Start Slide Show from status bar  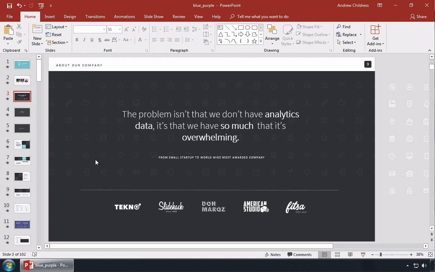click(363, 255)
